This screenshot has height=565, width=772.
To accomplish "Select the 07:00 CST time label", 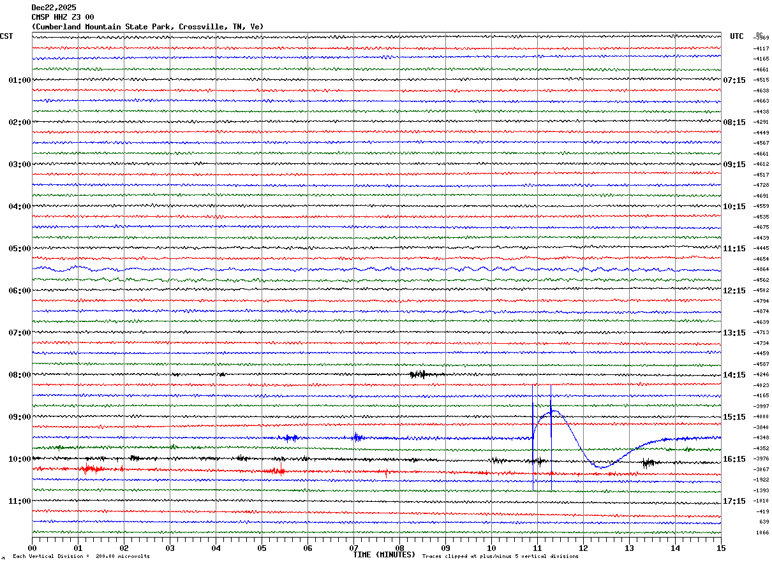I will click(20, 333).
